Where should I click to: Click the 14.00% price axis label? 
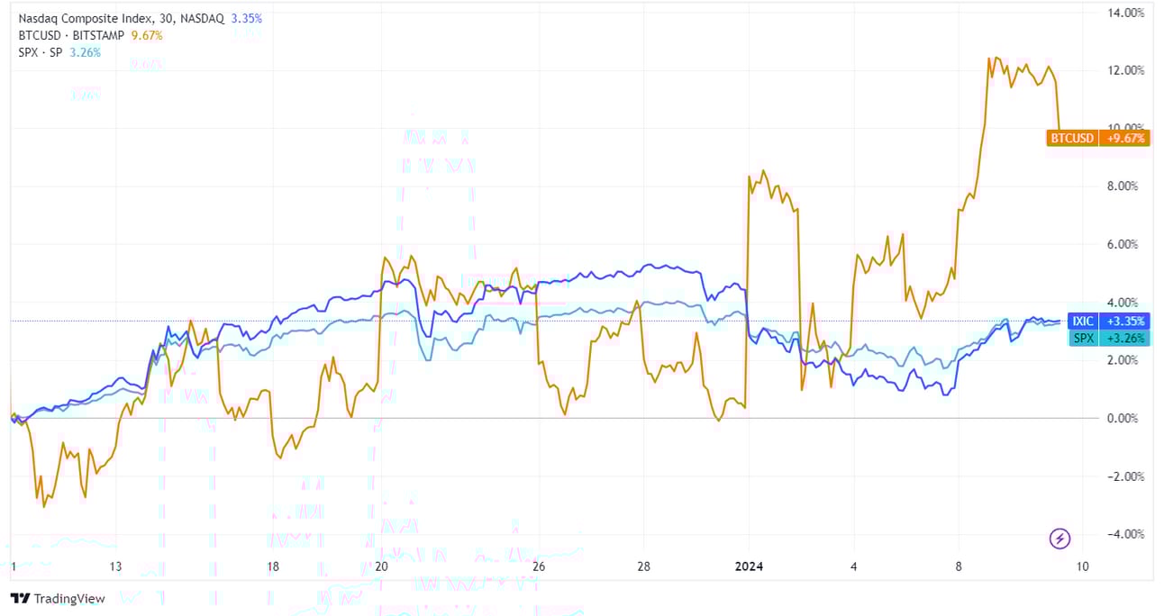[1126, 13]
